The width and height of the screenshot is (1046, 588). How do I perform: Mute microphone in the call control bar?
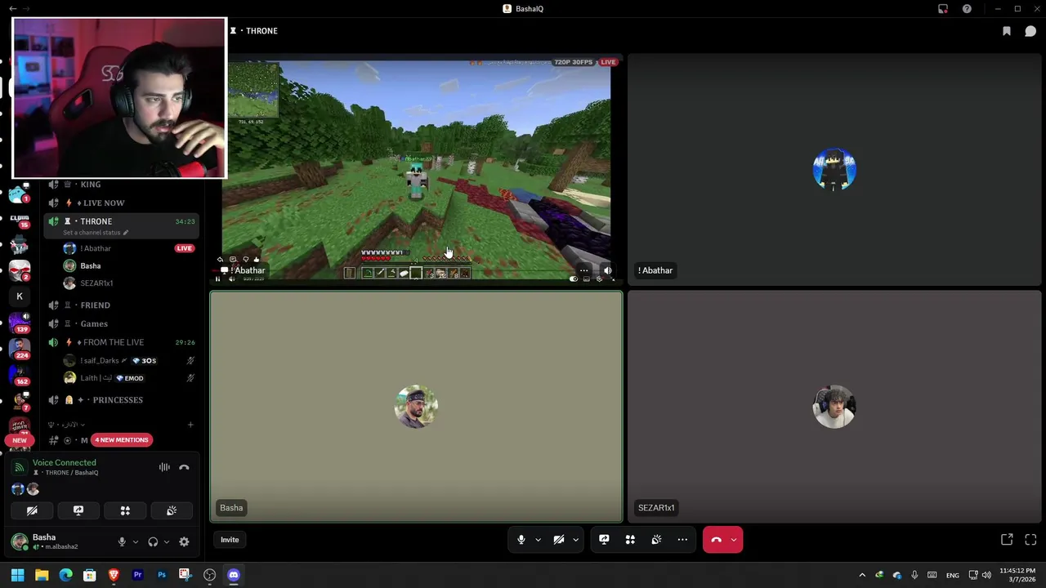coord(521,540)
